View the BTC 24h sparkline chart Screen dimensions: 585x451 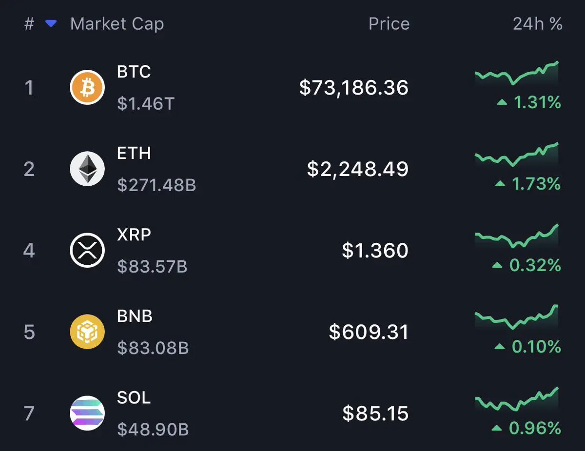pyautogui.click(x=517, y=73)
